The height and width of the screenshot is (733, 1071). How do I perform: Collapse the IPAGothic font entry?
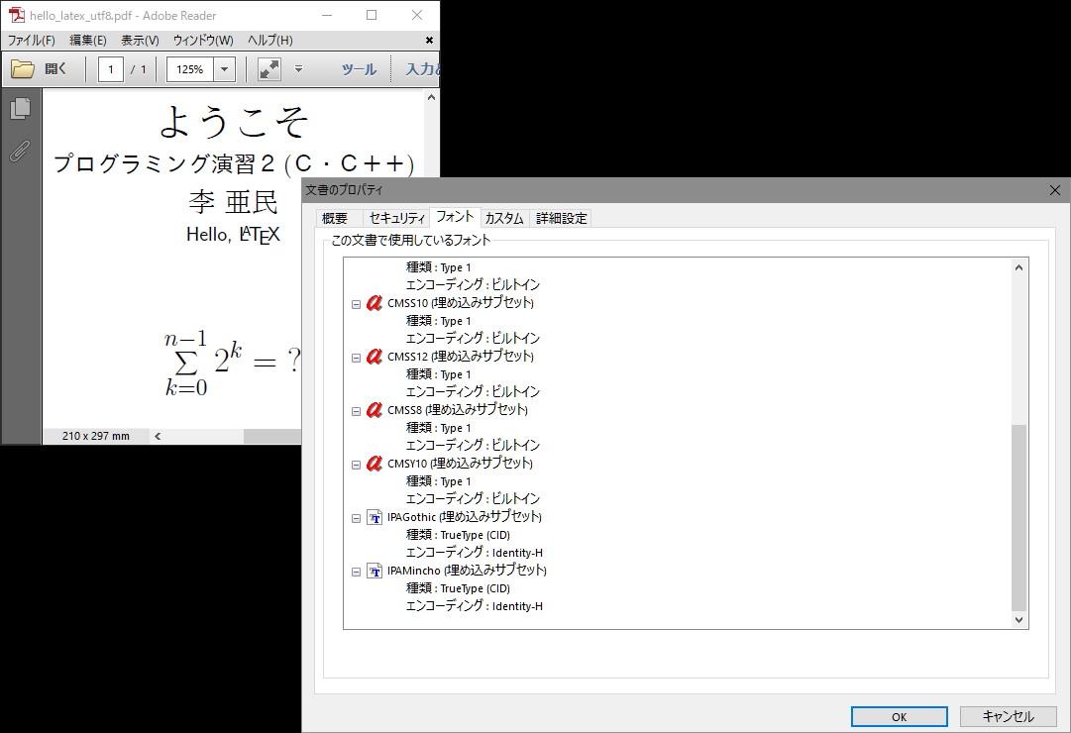356,518
